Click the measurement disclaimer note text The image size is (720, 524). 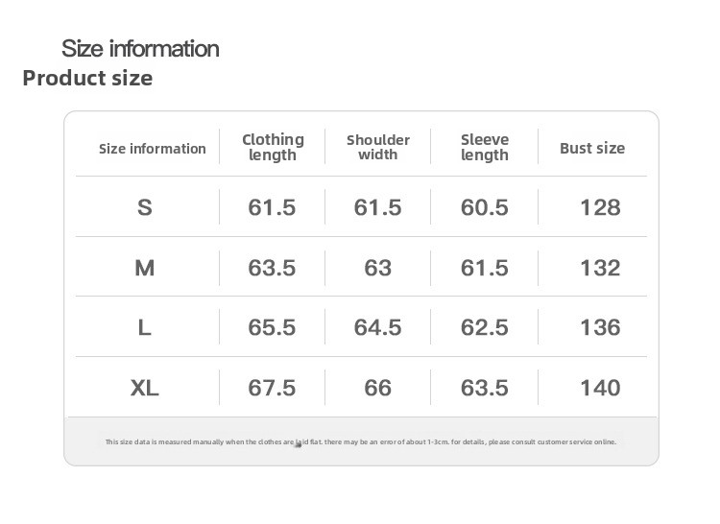[361, 441]
